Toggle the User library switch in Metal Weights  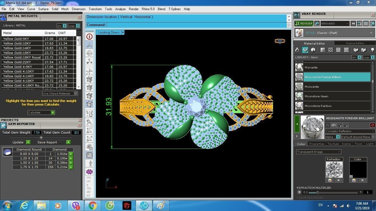74,26
